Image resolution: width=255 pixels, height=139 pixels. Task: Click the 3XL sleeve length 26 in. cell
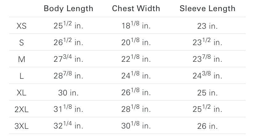[208, 126]
